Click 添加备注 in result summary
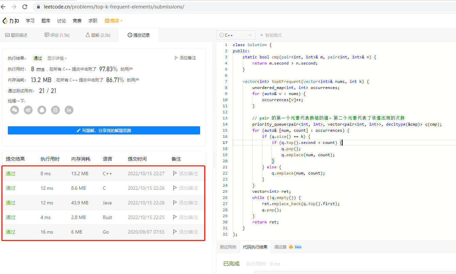Viewport: 456px width, 274px height. click(x=185, y=58)
